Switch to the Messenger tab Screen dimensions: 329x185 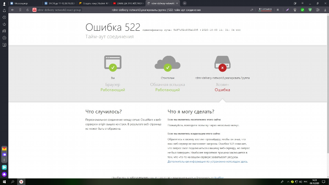point(25,4)
